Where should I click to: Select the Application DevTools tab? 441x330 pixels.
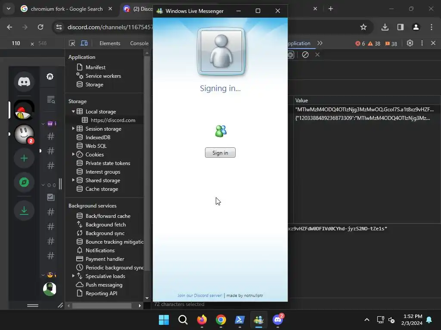pyautogui.click(x=299, y=43)
